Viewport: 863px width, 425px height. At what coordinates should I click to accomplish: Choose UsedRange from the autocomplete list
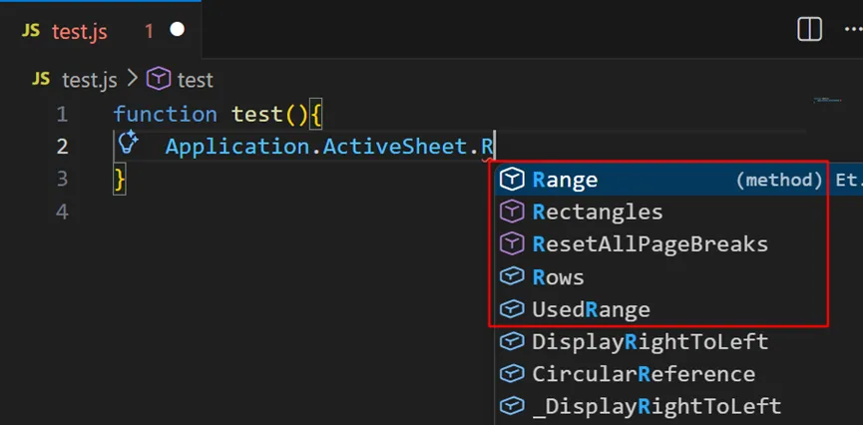(591, 309)
